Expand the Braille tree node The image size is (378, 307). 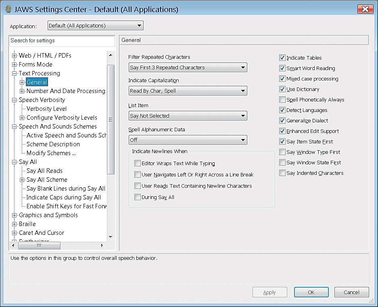(x=15, y=224)
